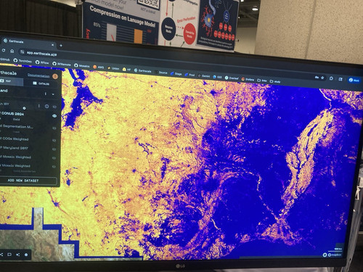Open options menu for the WY layer

38,106
